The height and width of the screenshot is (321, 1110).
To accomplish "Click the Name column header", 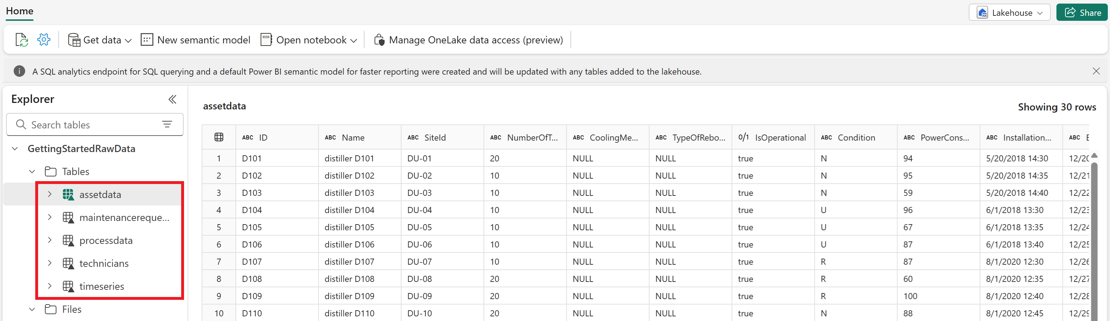I will pyautogui.click(x=360, y=137).
